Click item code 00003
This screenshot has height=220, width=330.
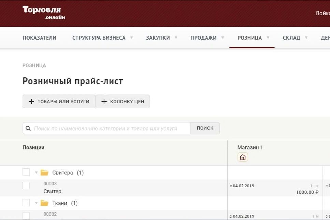click(50, 184)
